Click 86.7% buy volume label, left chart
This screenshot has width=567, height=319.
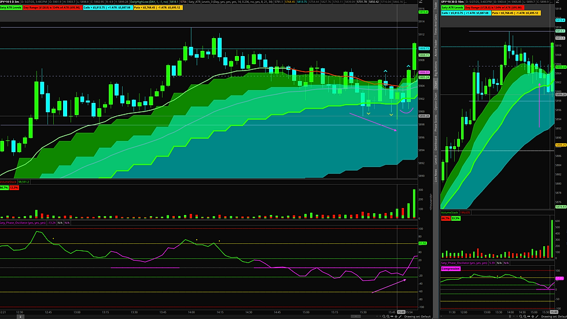(x=4, y=188)
